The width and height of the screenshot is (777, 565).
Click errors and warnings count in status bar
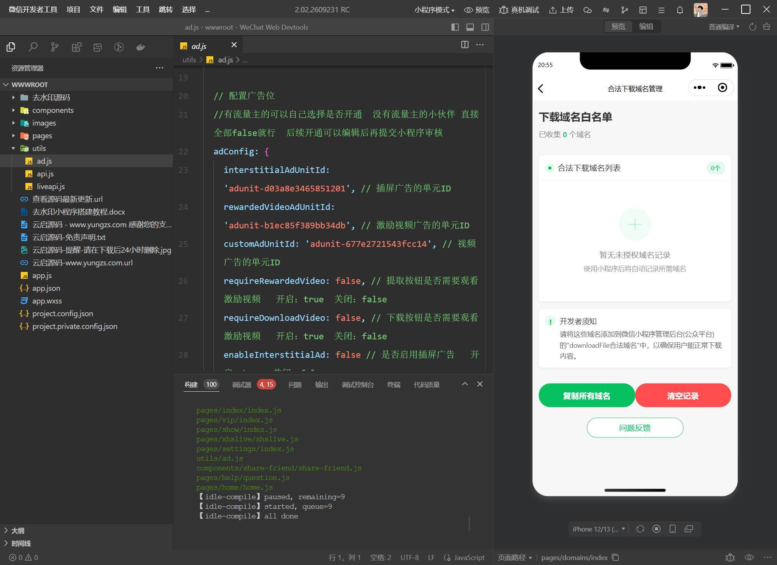[x=24, y=557]
